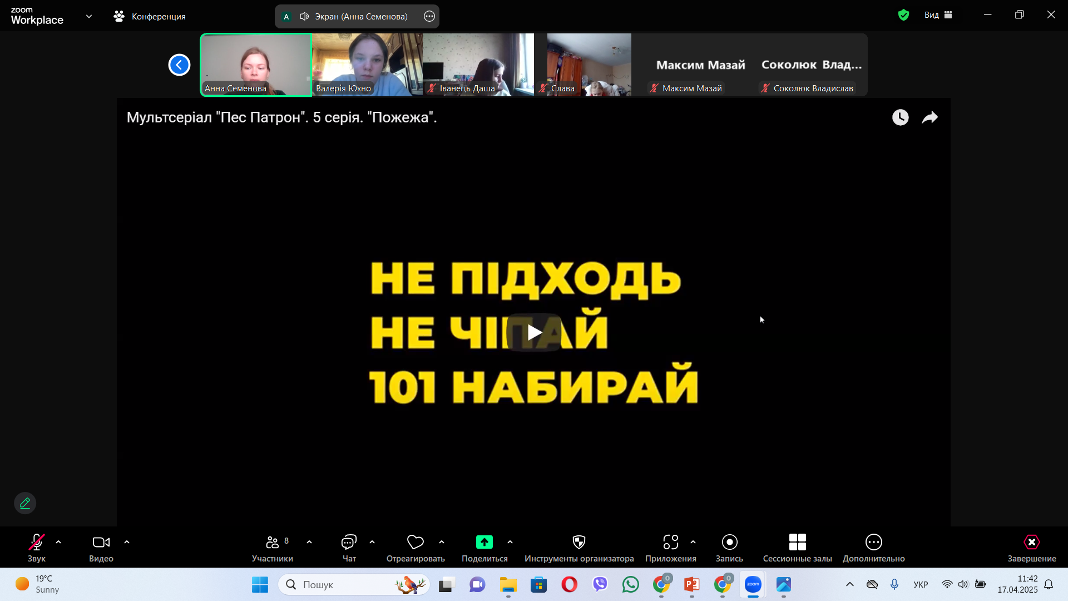The width and height of the screenshot is (1068, 601).
Task: Open video title Мультсеріал Пес Патрон link
Action: pos(281,117)
